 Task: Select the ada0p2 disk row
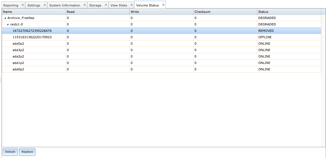(x=162, y=70)
